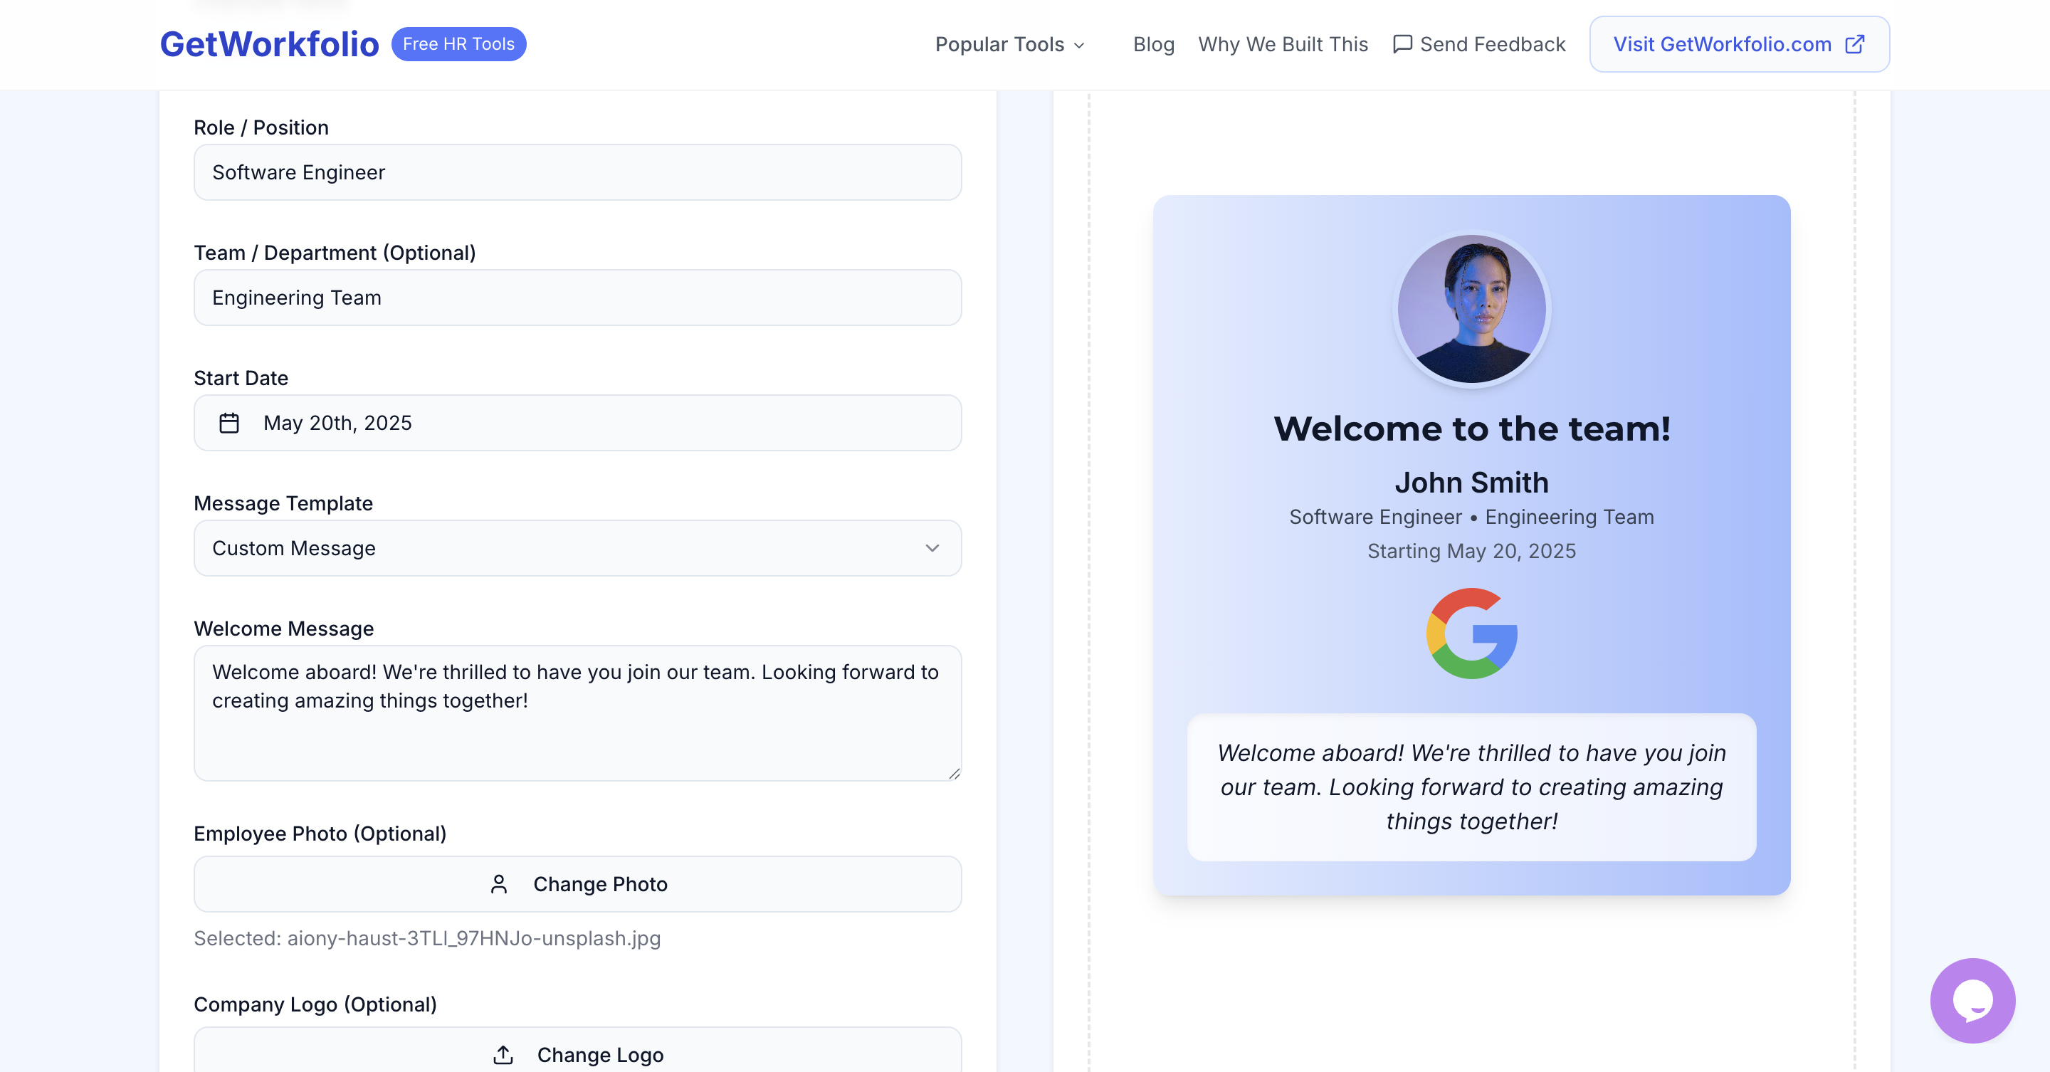Click the person icon on Change Photo
Screen dimensions: 2050x1072
499,884
